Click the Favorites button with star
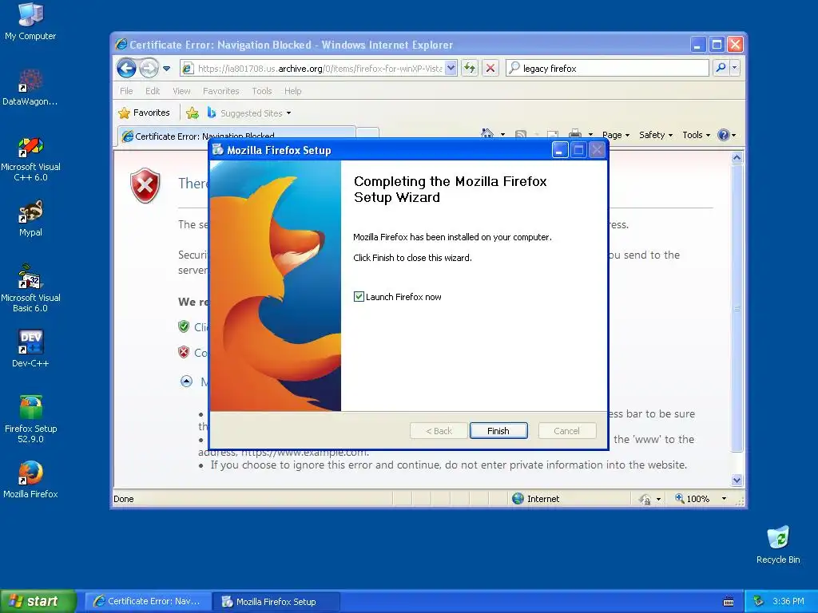 (145, 113)
